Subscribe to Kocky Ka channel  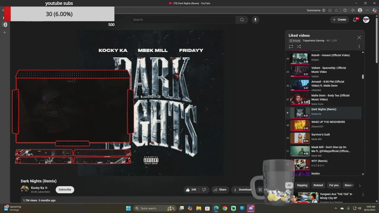pos(65,190)
